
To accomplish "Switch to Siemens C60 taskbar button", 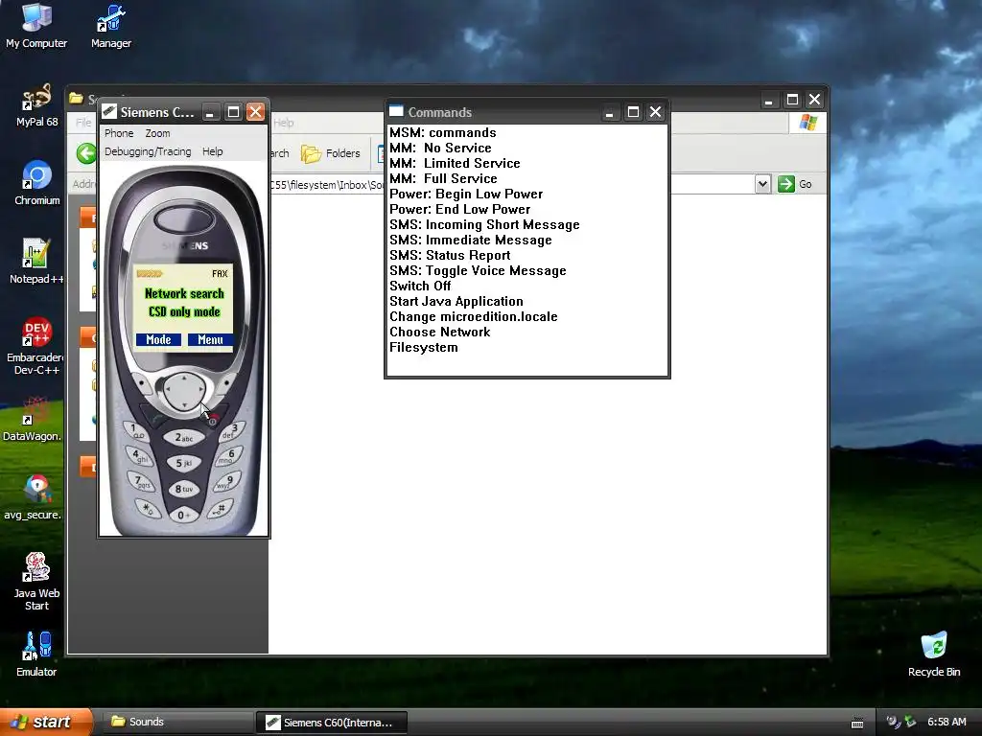I will [x=332, y=723].
